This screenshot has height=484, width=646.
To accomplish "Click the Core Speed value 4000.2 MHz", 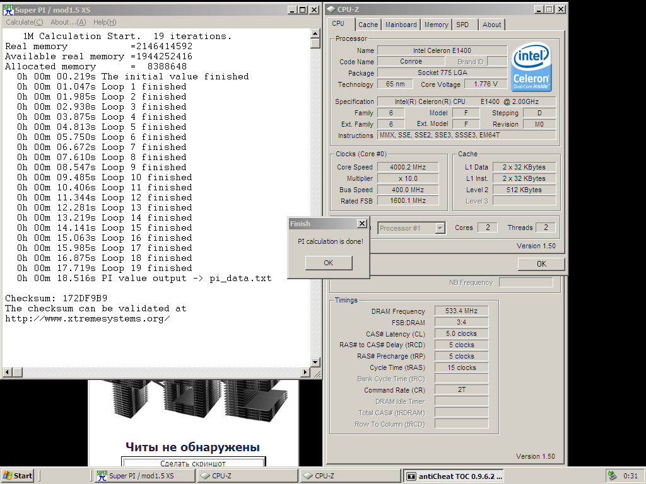I will [408, 167].
